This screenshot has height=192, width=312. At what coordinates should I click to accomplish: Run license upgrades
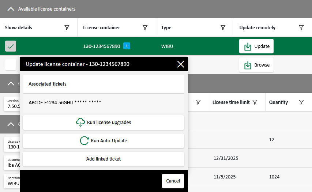104,123
